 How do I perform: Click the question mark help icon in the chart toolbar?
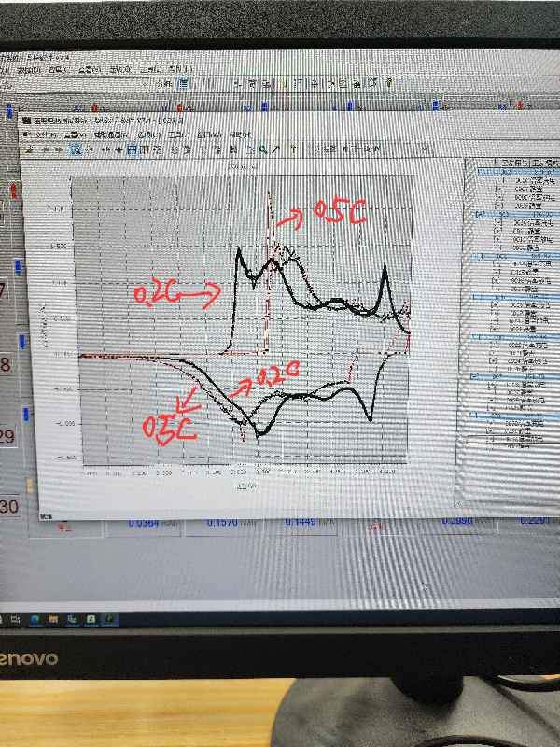pyautogui.click(x=293, y=149)
